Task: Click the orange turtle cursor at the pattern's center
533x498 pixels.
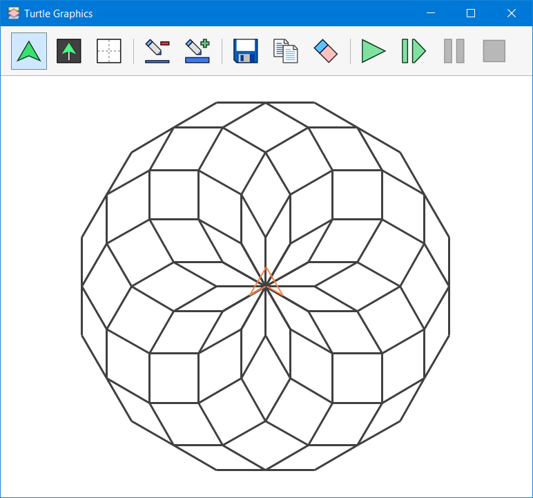Action: point(266,283)
